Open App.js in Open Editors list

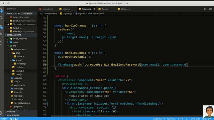tap(16, 28)
